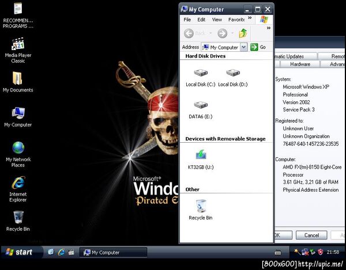Go up one folder level
The width and height of the screenshot is (346, 270).
tap(243, 33)
